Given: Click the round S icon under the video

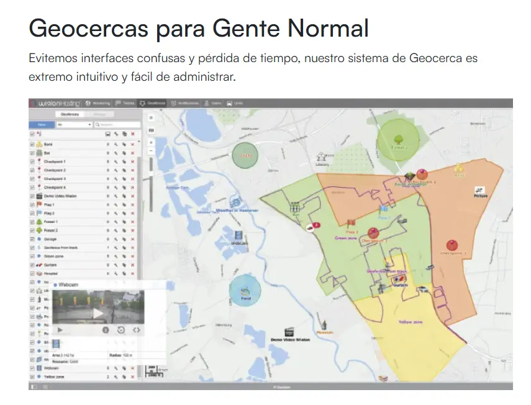Looking at the screenshot, I should click(106, 330).
